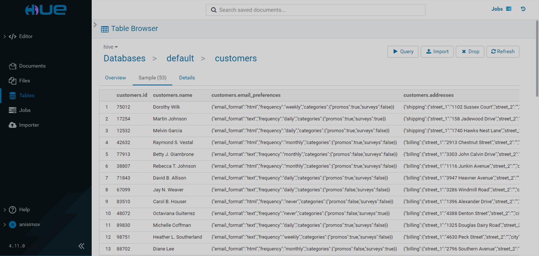Screen dimensions: 539x256
Task: Switch to the Overview tab
Action: pos(115,78)
